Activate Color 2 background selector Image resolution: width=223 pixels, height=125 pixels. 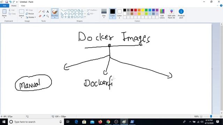tap(119, 14)
